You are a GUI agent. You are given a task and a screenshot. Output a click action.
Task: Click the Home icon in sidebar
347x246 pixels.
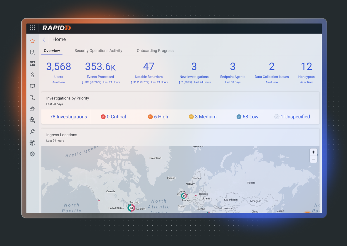pos(32,41)
